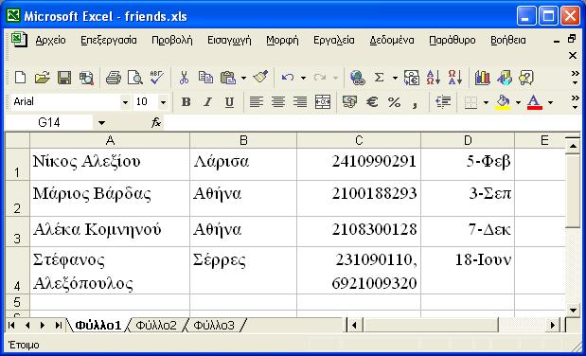Click the Search file icon

coord(86,78)
